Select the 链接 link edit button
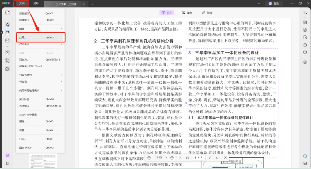The height and width of the screenshot is (169, 311). point(207,13)
